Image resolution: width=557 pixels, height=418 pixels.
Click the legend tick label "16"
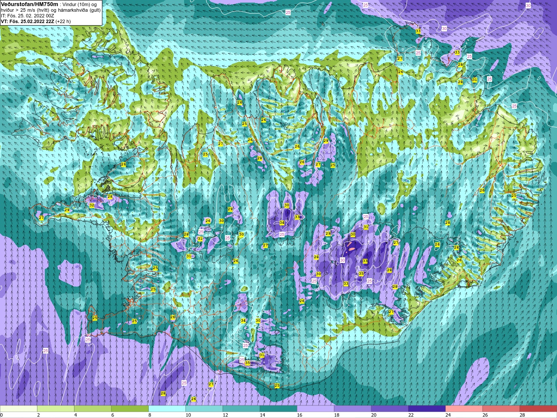[x=300, y=415]
